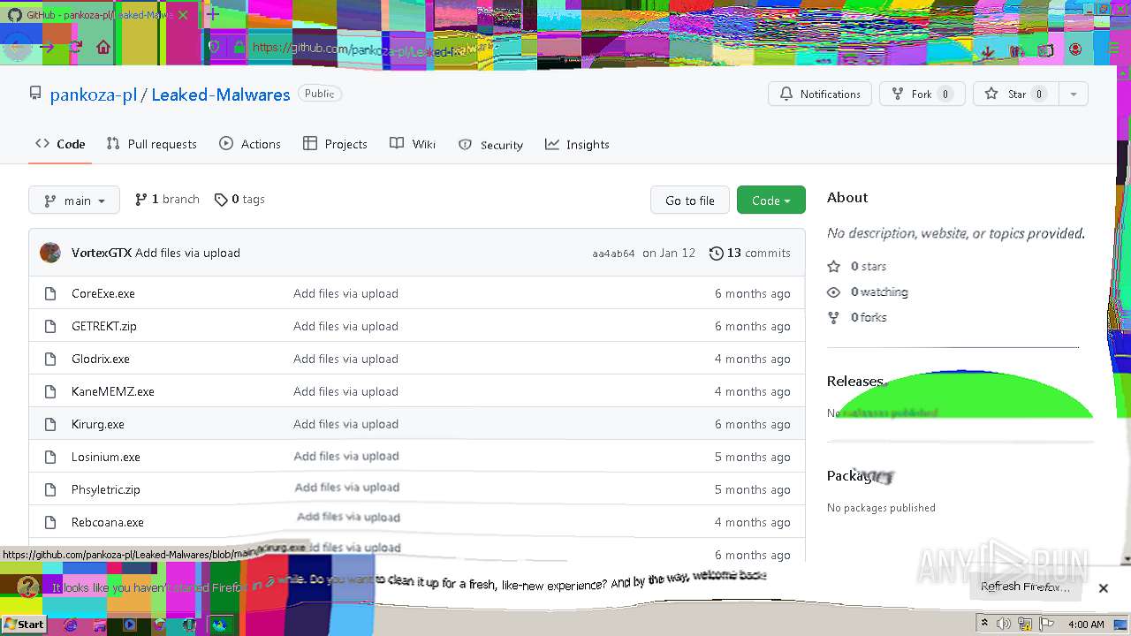Click the file icon beside CoreExe.exe
This screenshot has width=1131, height=636.
tap(50, 293)
